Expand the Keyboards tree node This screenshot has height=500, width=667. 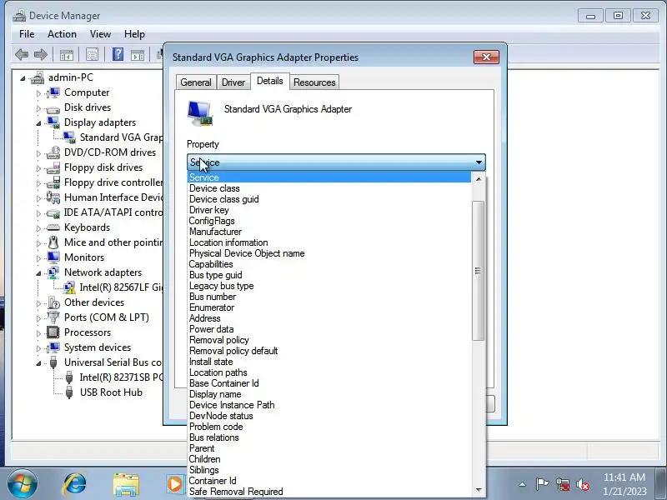click(x=38, y=228)
